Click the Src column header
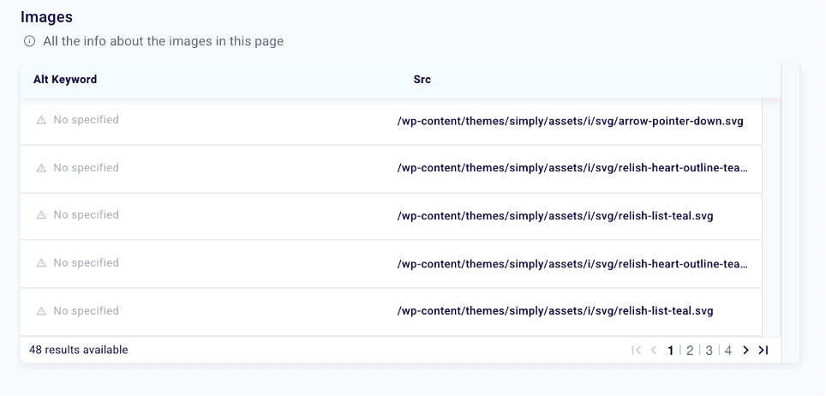The width and height of the screenshot is (826, 396). (422, 80)
